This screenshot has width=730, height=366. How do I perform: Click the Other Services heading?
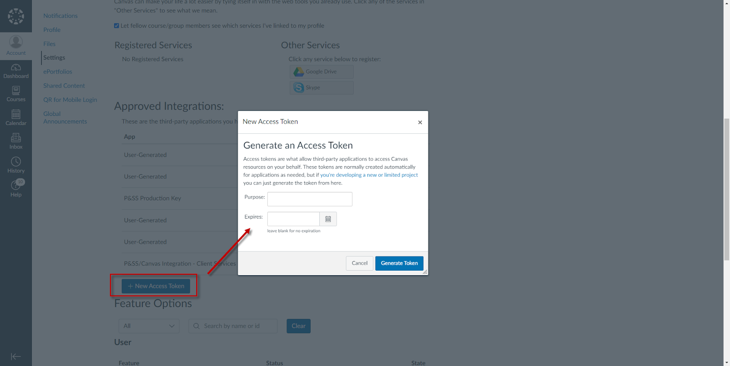[310, 45]
